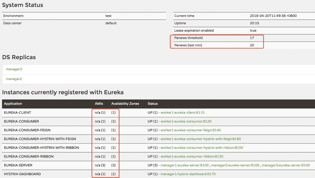Click the Lease expiration enabled label
Viewport: 315px width, 178px height.
pyautogui.click(x=194, y=31)
